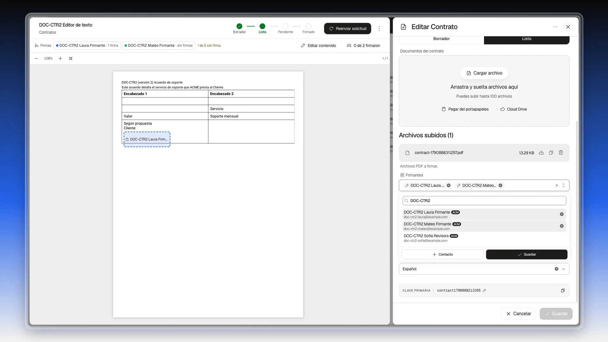Switch contract status to Borrador
Viewport: 608px width, 342px height.
point(441,39)
